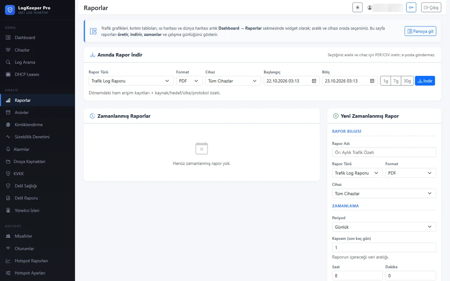450x281 pixels.
Task: Open the Format dropdown in Anında Rapor İndir
Action: 189,81
